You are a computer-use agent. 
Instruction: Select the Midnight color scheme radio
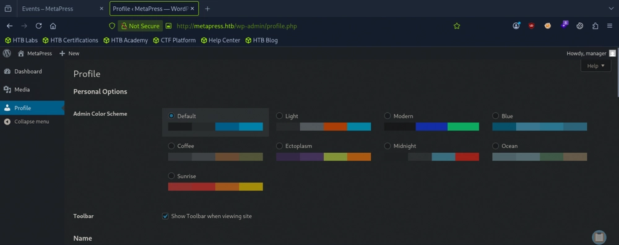click(387, 146)
